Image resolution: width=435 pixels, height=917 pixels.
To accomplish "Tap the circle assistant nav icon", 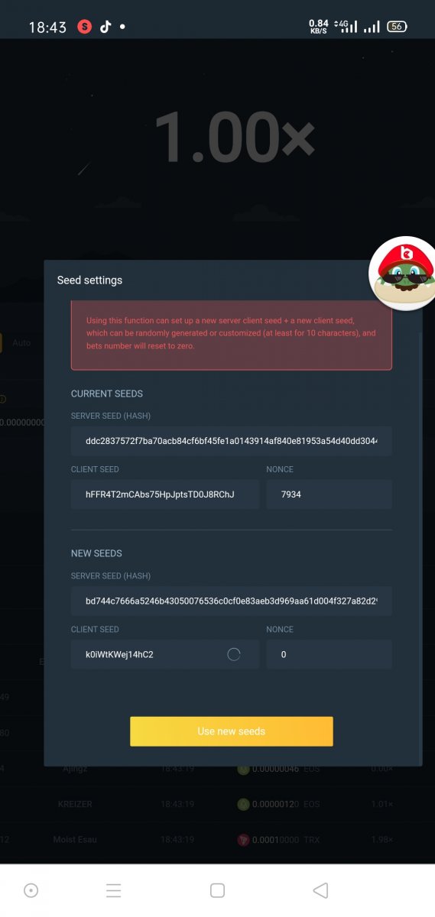I will [31, 890].
